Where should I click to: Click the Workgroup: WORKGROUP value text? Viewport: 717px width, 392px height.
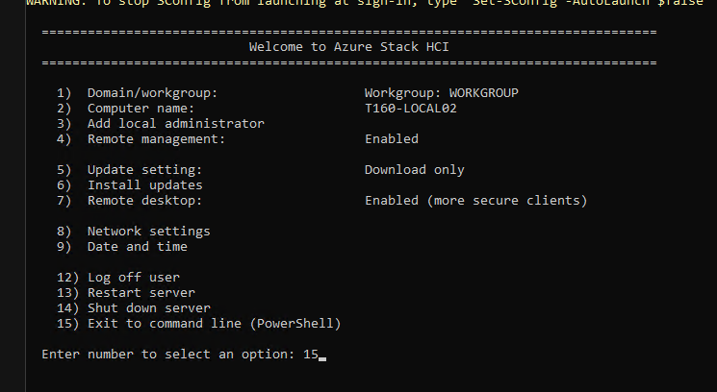click(x=442, y=93)
